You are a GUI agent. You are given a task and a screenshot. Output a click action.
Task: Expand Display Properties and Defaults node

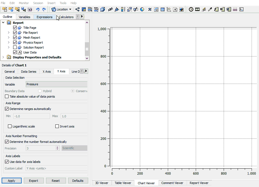tap(3, 57)
